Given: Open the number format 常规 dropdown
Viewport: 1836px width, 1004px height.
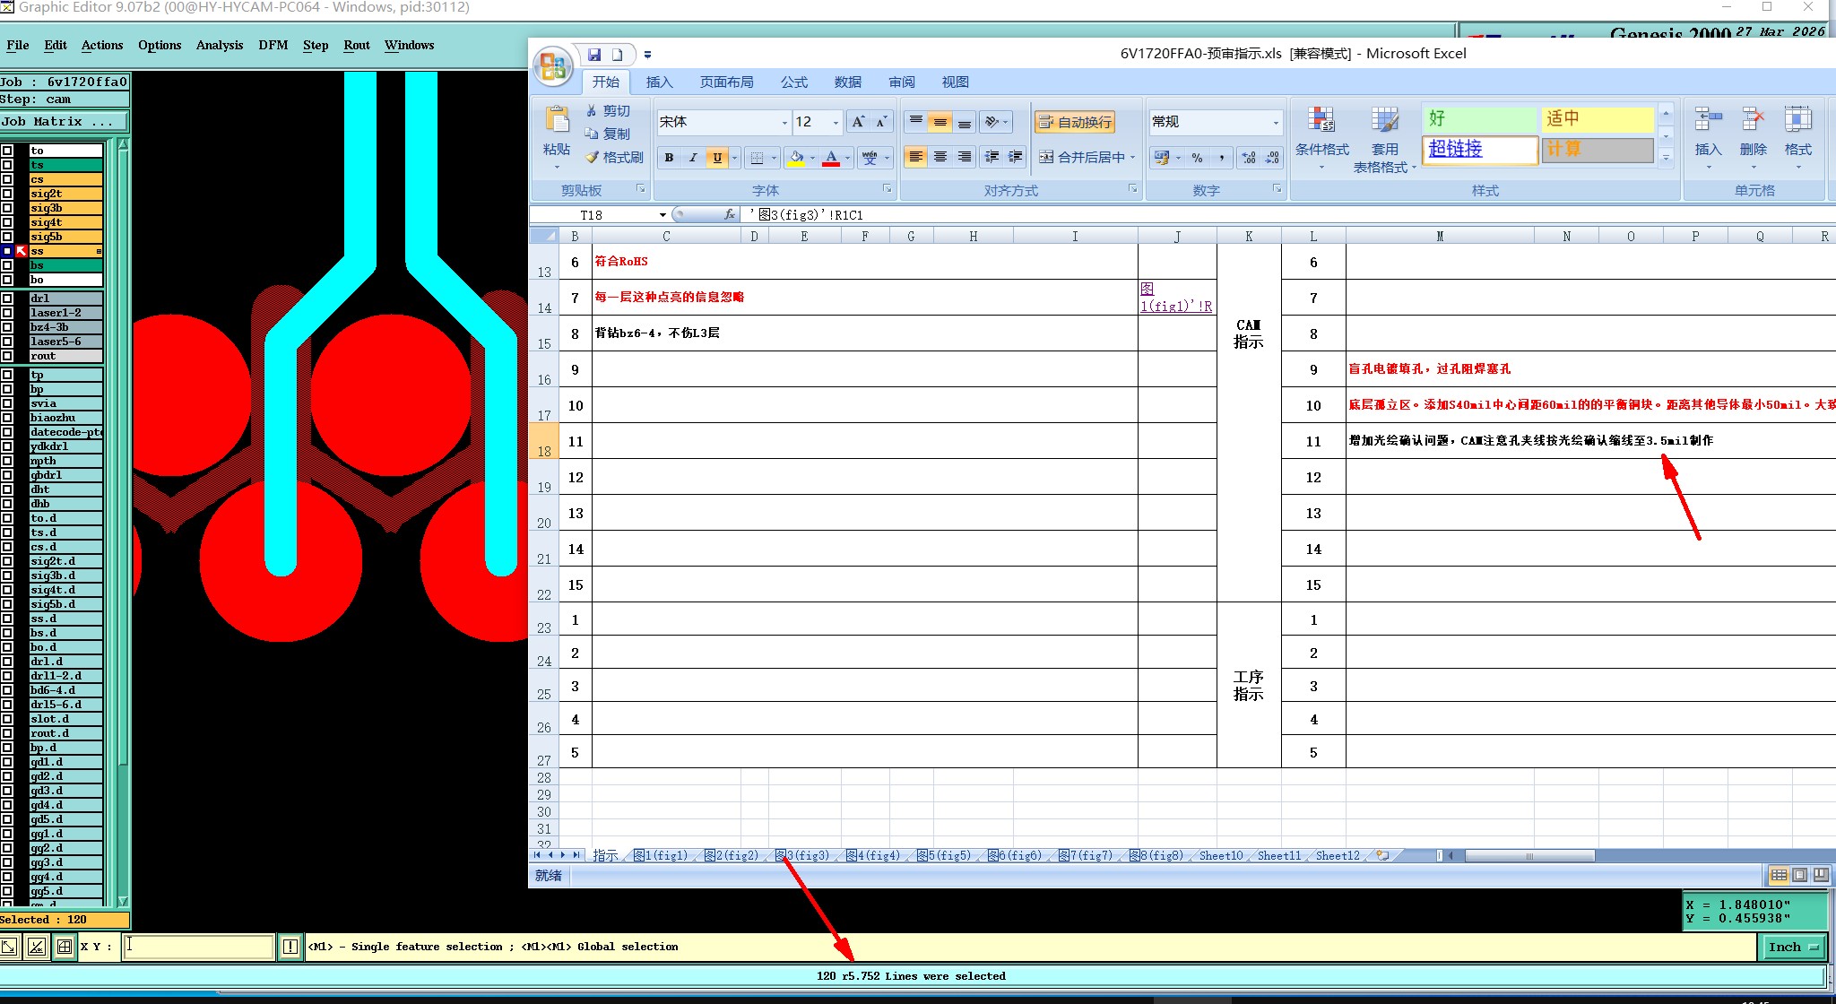Looking at the screenshot, I should tap(1276, 122).
